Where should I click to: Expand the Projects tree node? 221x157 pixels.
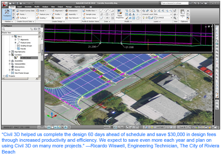4,76
